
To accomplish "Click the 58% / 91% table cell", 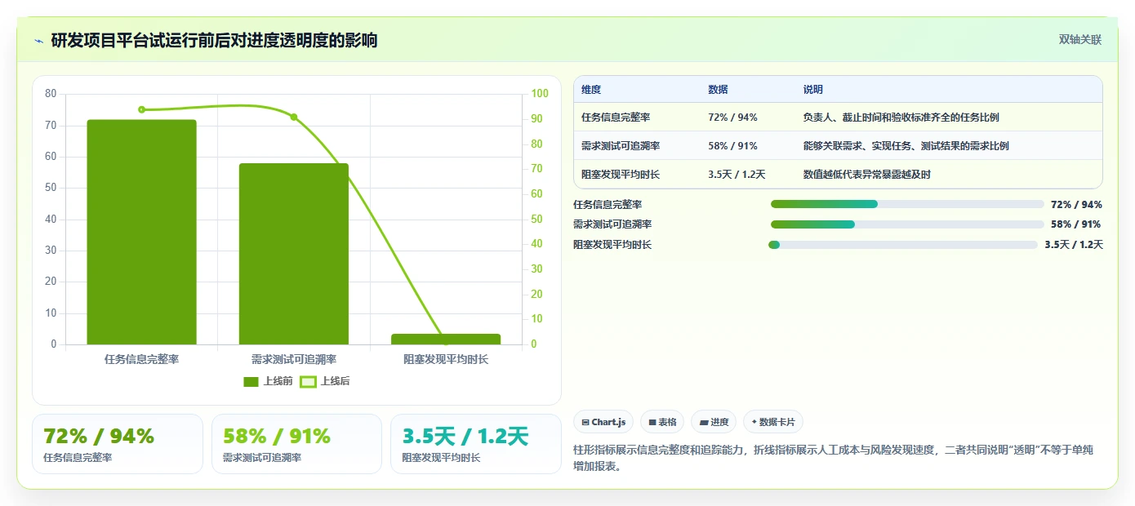I will click(x=732, y=146).
